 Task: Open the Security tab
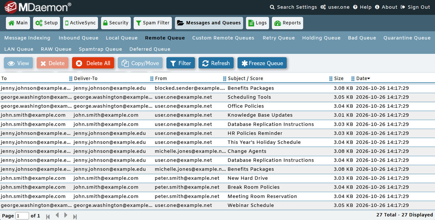[x=116, y=23]
